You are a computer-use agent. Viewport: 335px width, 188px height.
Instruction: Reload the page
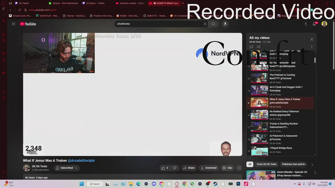point(20,10)
